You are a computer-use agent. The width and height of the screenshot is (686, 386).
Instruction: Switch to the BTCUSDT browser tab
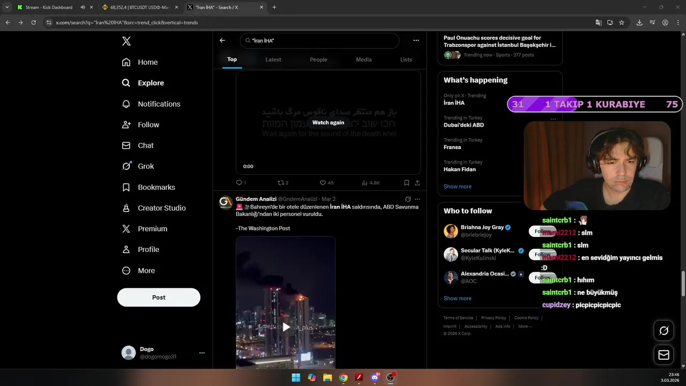click(140, 8)
